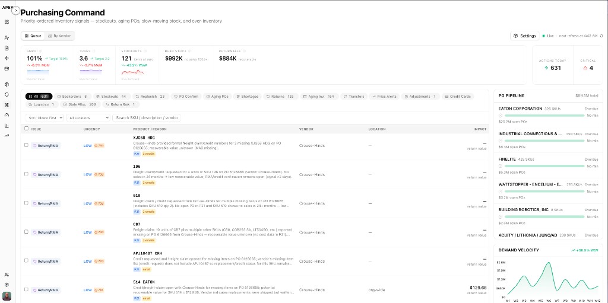
Task: Open the lightning bolt icon in sidebar
Action: [x=7, y=58]
